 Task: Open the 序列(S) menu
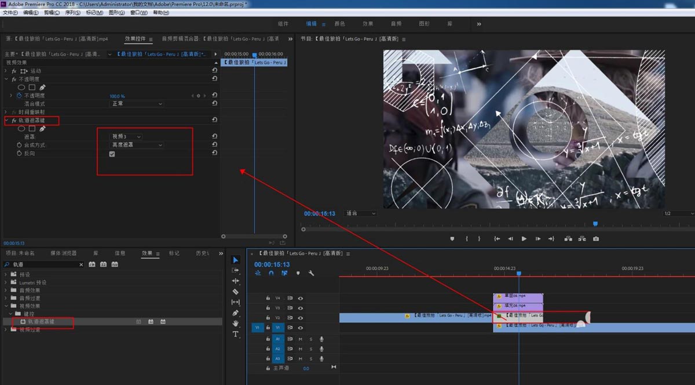point(72,13)
